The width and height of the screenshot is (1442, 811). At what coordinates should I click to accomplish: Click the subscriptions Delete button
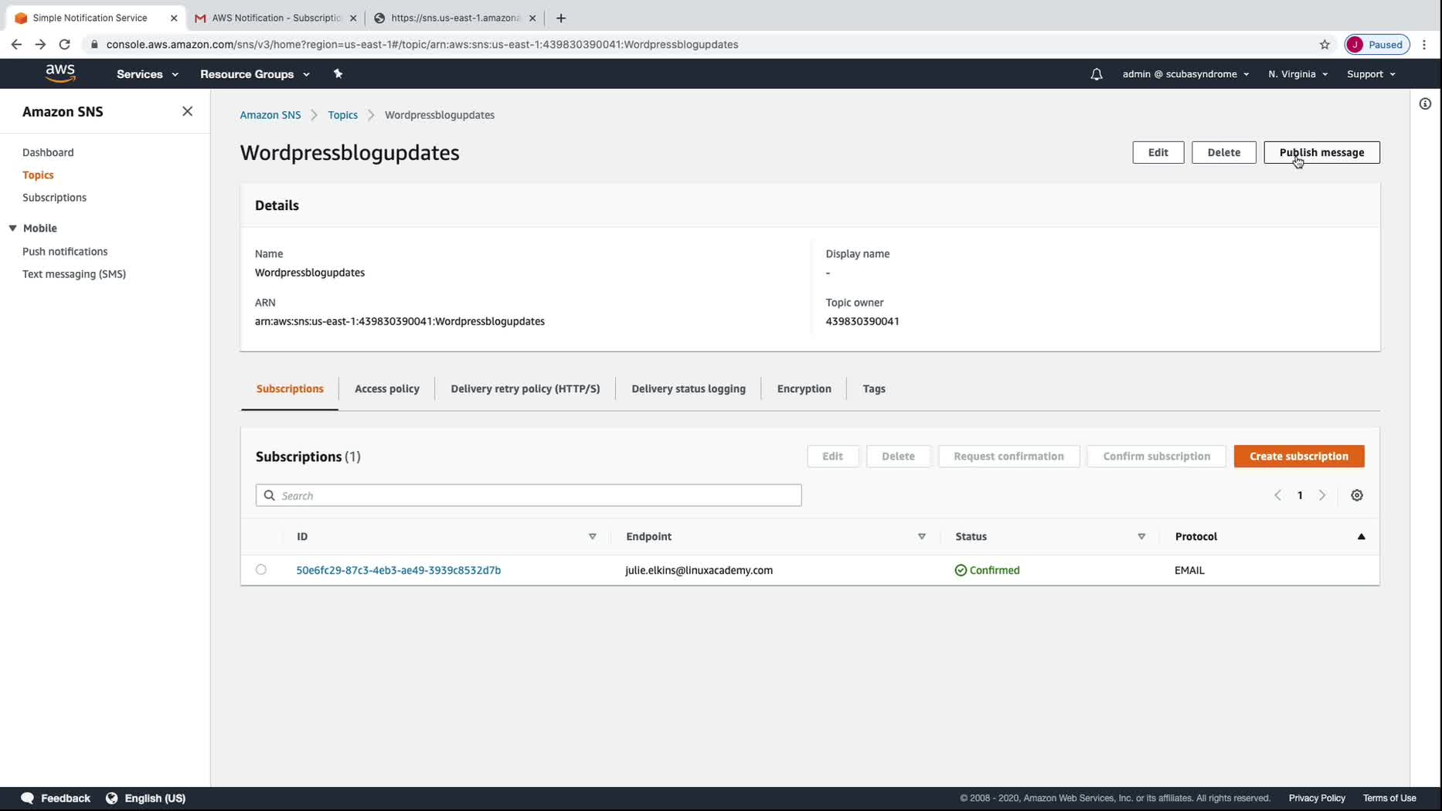(898, 456)
